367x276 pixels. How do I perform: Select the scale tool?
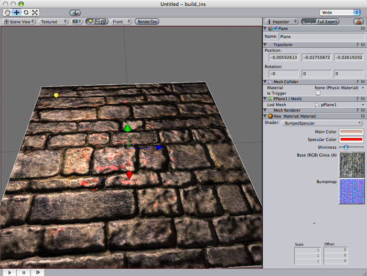coord(35,12)
